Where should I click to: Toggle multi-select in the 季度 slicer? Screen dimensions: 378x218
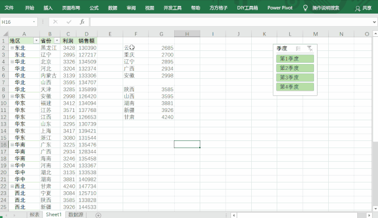(x=298, y=49)
